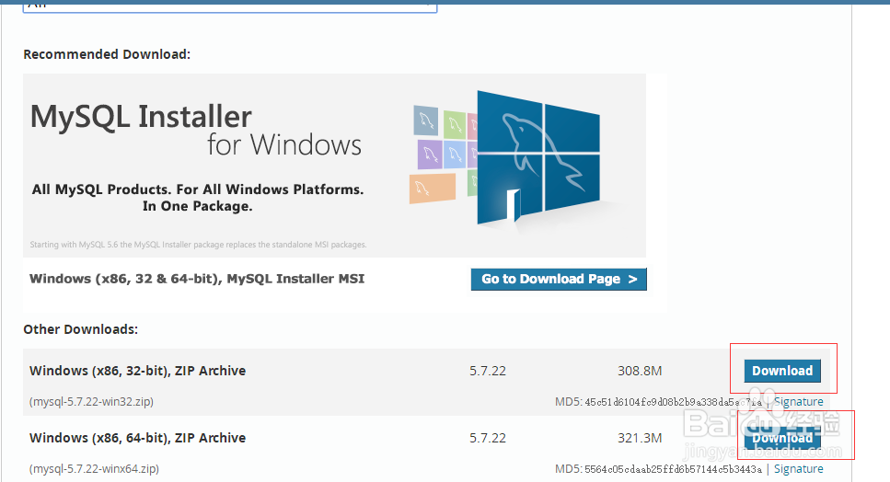Click the Go to Download Page button

[x=559, y=279]
